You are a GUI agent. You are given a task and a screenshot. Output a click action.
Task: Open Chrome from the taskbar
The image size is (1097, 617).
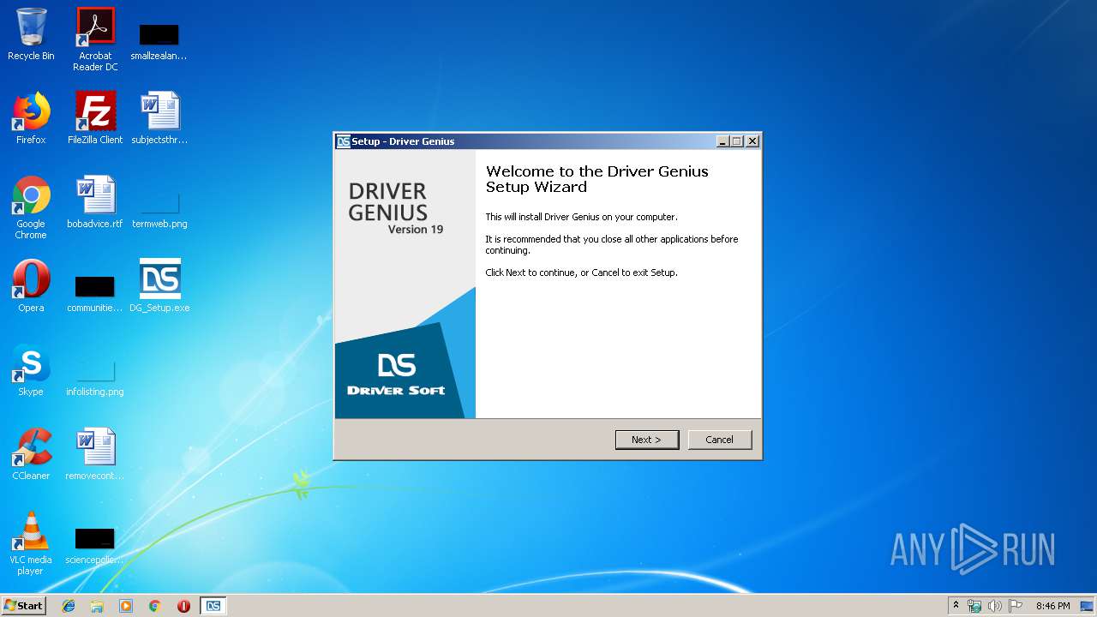155,606
